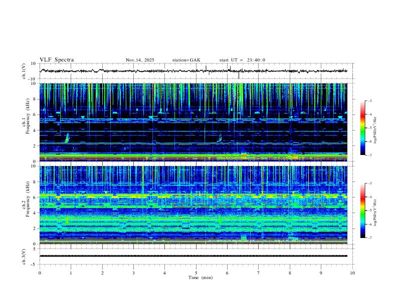This screenshot has width=397, height=306.
Task: Click the ch.1 voltage waveform trace
Action: point(193,71)
